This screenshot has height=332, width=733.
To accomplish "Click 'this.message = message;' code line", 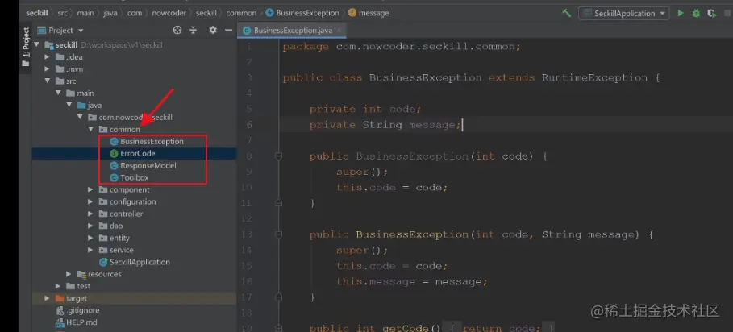I will [412, 281].
